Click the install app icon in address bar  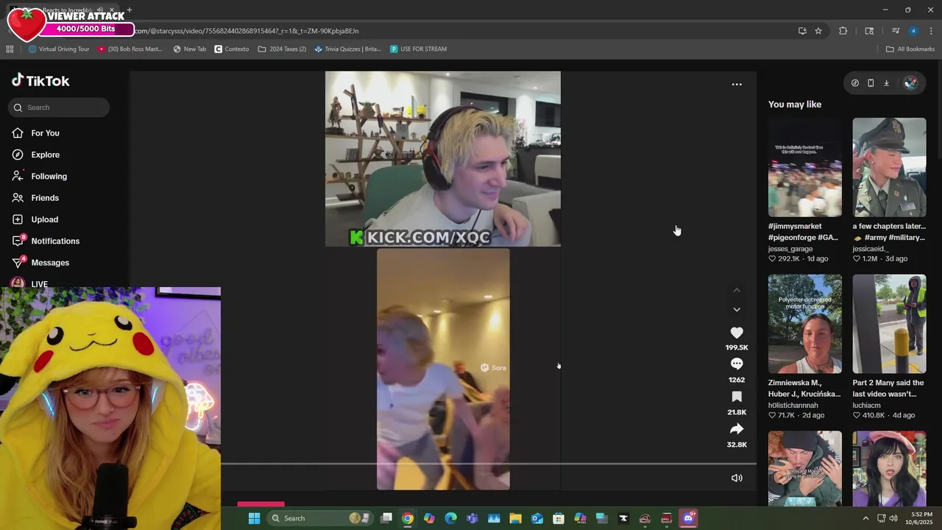click(802, 31)
